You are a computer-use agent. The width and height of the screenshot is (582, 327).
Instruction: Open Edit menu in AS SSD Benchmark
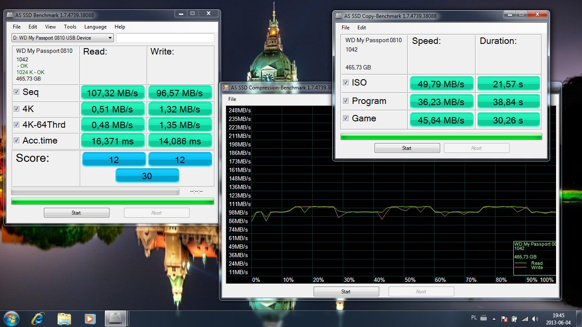33,27
